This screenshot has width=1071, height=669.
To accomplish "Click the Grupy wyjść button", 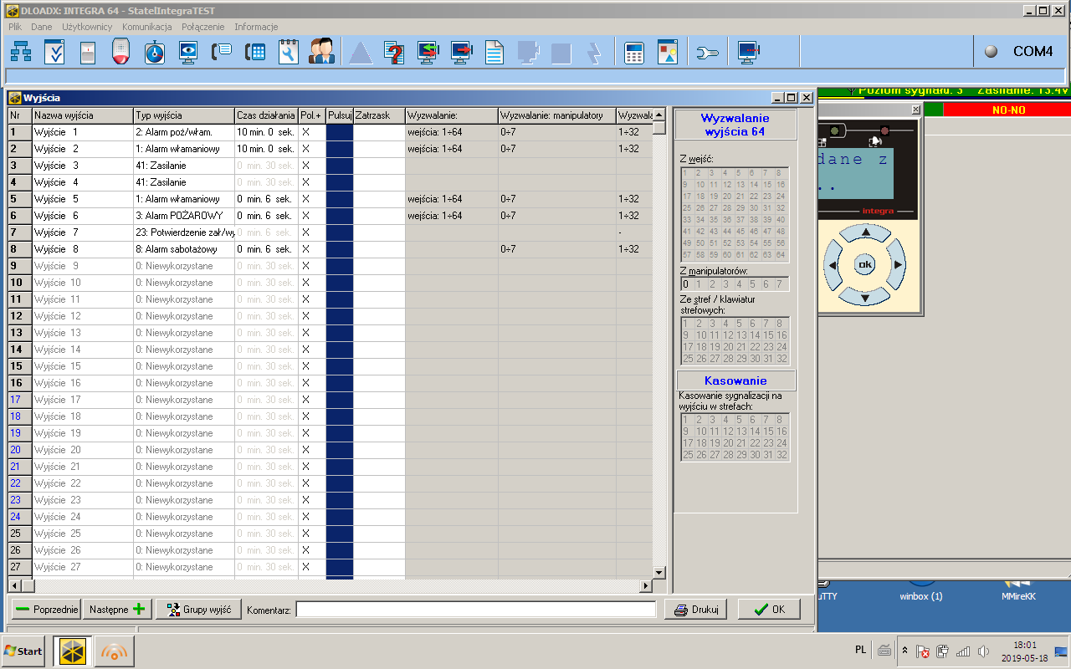I will click(199, 610).
